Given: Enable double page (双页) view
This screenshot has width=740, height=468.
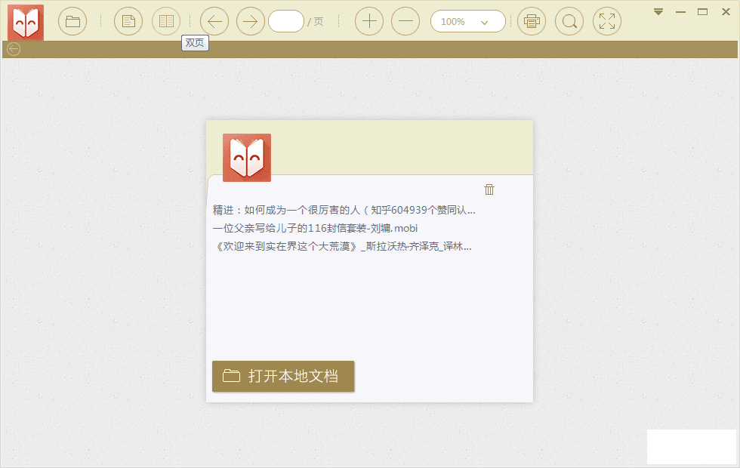Looking at the screenshot, I should (166, 21).
